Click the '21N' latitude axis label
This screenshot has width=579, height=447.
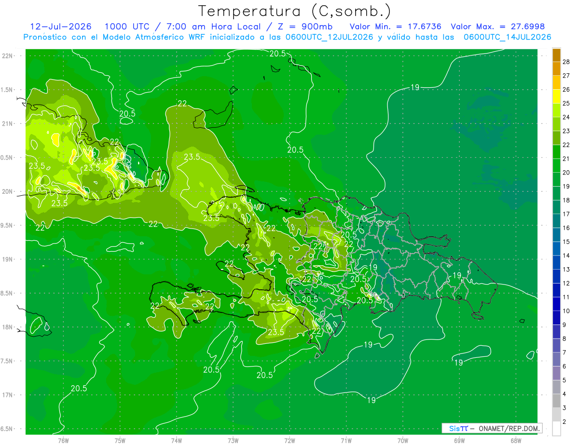pyautogui.click(x=8, y=124)
